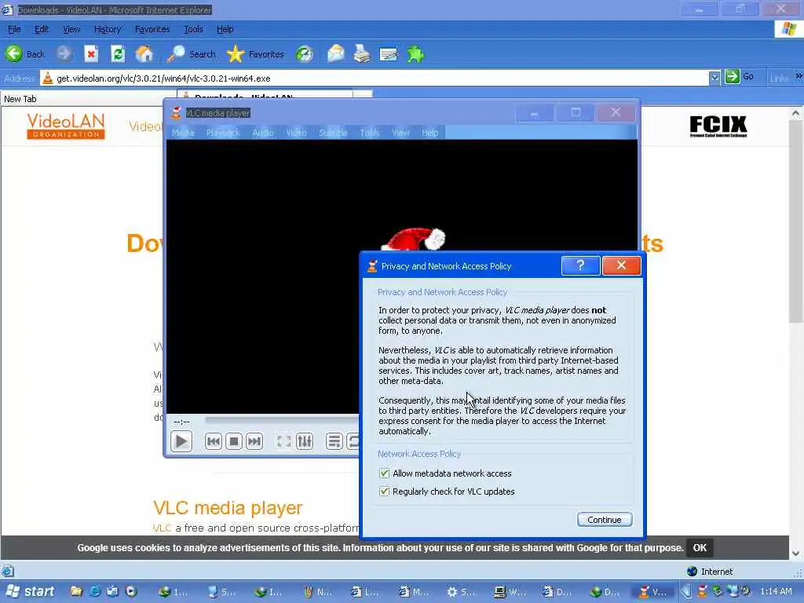Click the page scrollbar down arrow
Viewport: 804px width, 603px height.
click(796, 554)
